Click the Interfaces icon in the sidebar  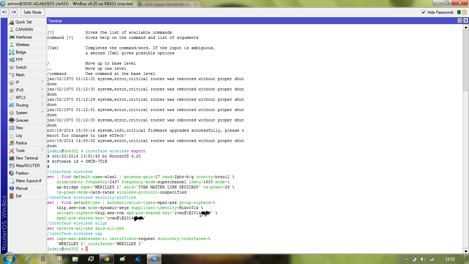[11, 37]
